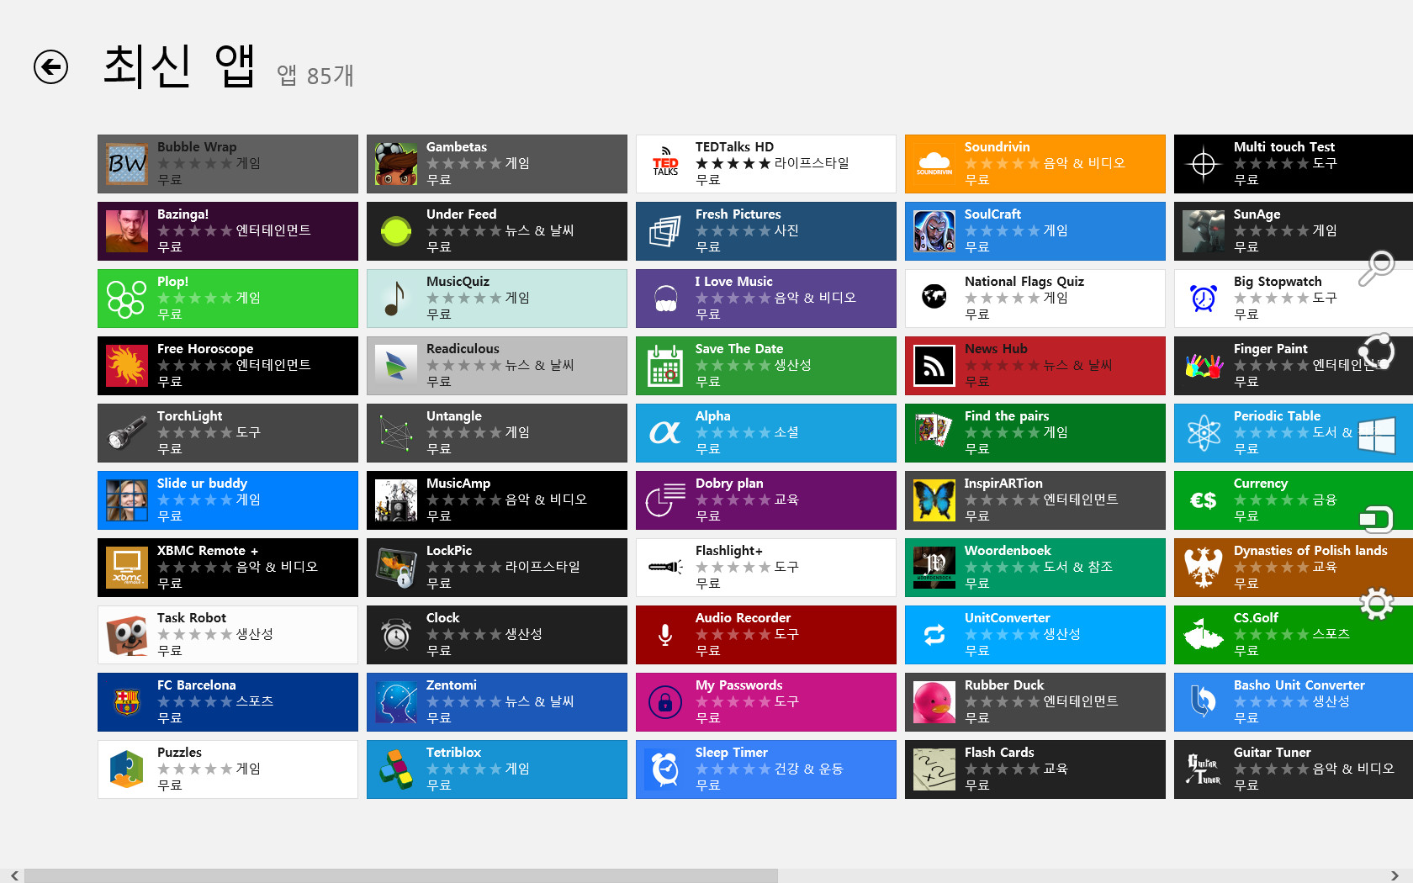1413x883 pixels.
Task: Open the Flashlight+ app tile
Action: click(766, 568)
